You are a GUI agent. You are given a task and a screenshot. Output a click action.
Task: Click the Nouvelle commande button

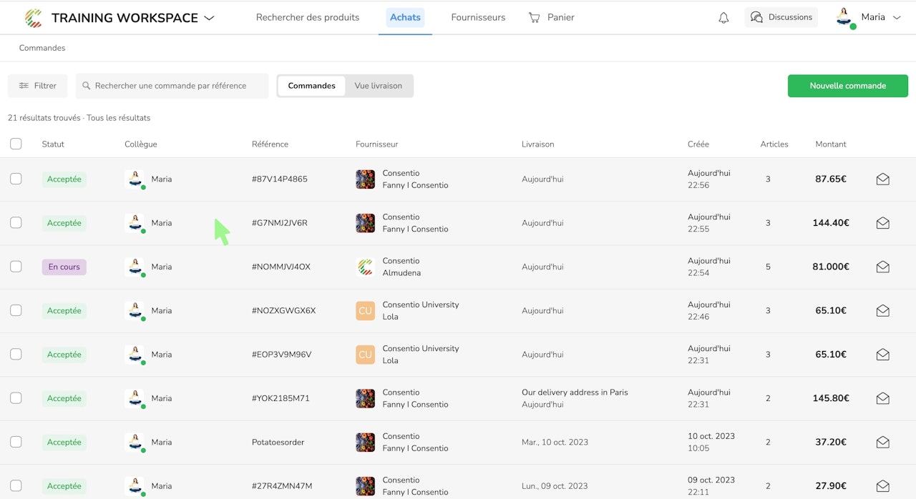(x=847, y=86)
